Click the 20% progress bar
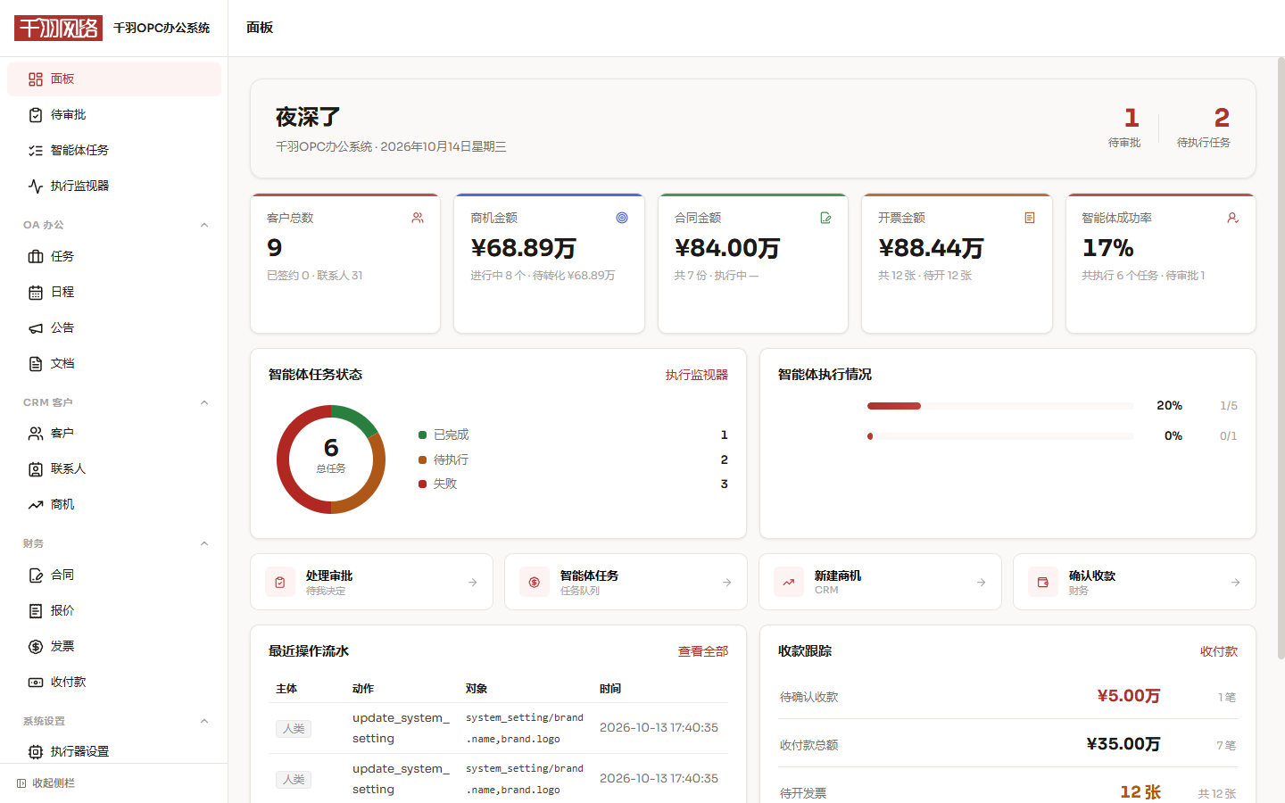The image size is (1285, 803). click(1000, 406)
